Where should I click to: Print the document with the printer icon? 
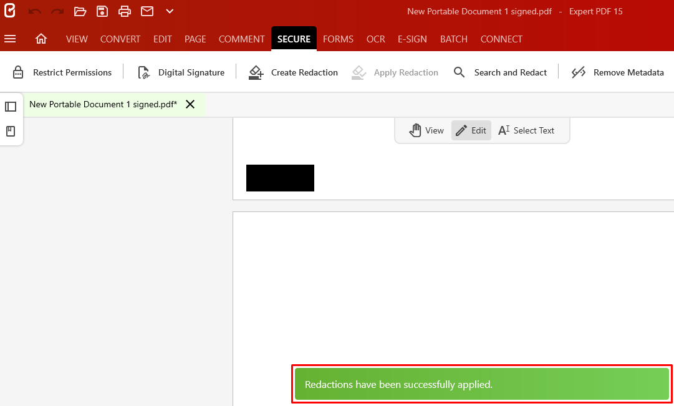pyautogui.click(x=125, y=11)
